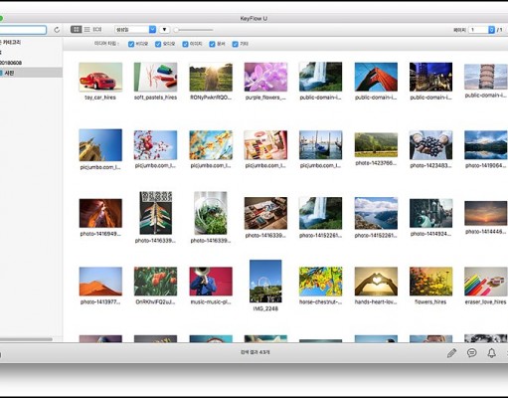Screen dimensions: 508x398
Task: Select the purple_flowers thumbnail
Action: (x=265, y=77)
